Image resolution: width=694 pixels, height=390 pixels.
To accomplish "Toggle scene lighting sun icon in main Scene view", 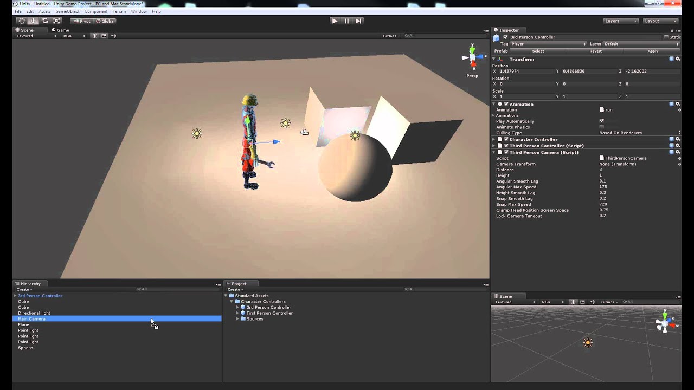I will (94, 36).
